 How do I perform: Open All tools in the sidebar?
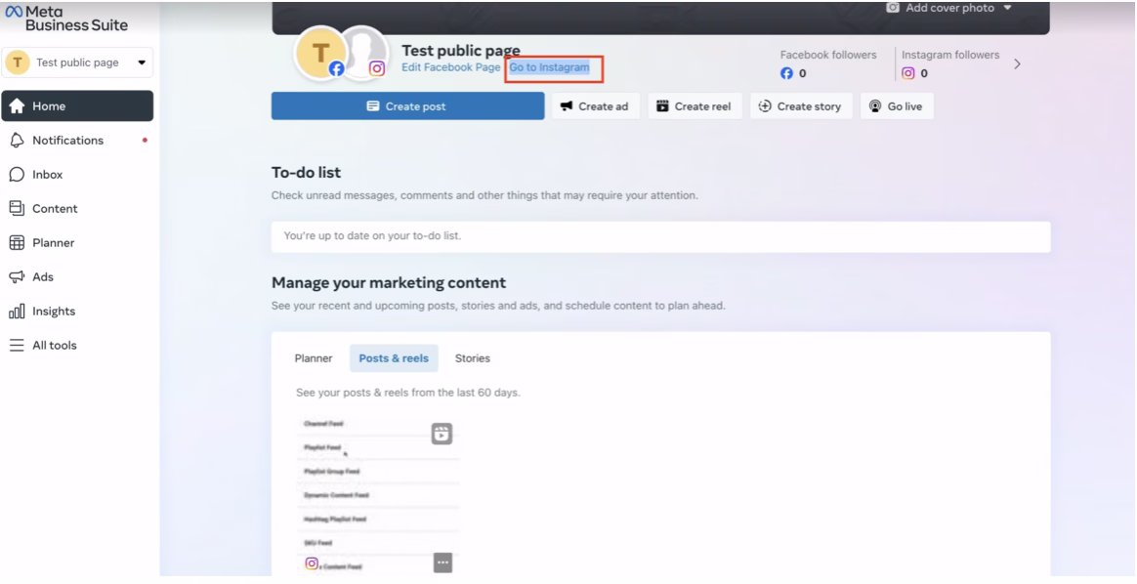pyautogui.click(x=77, y=346)
